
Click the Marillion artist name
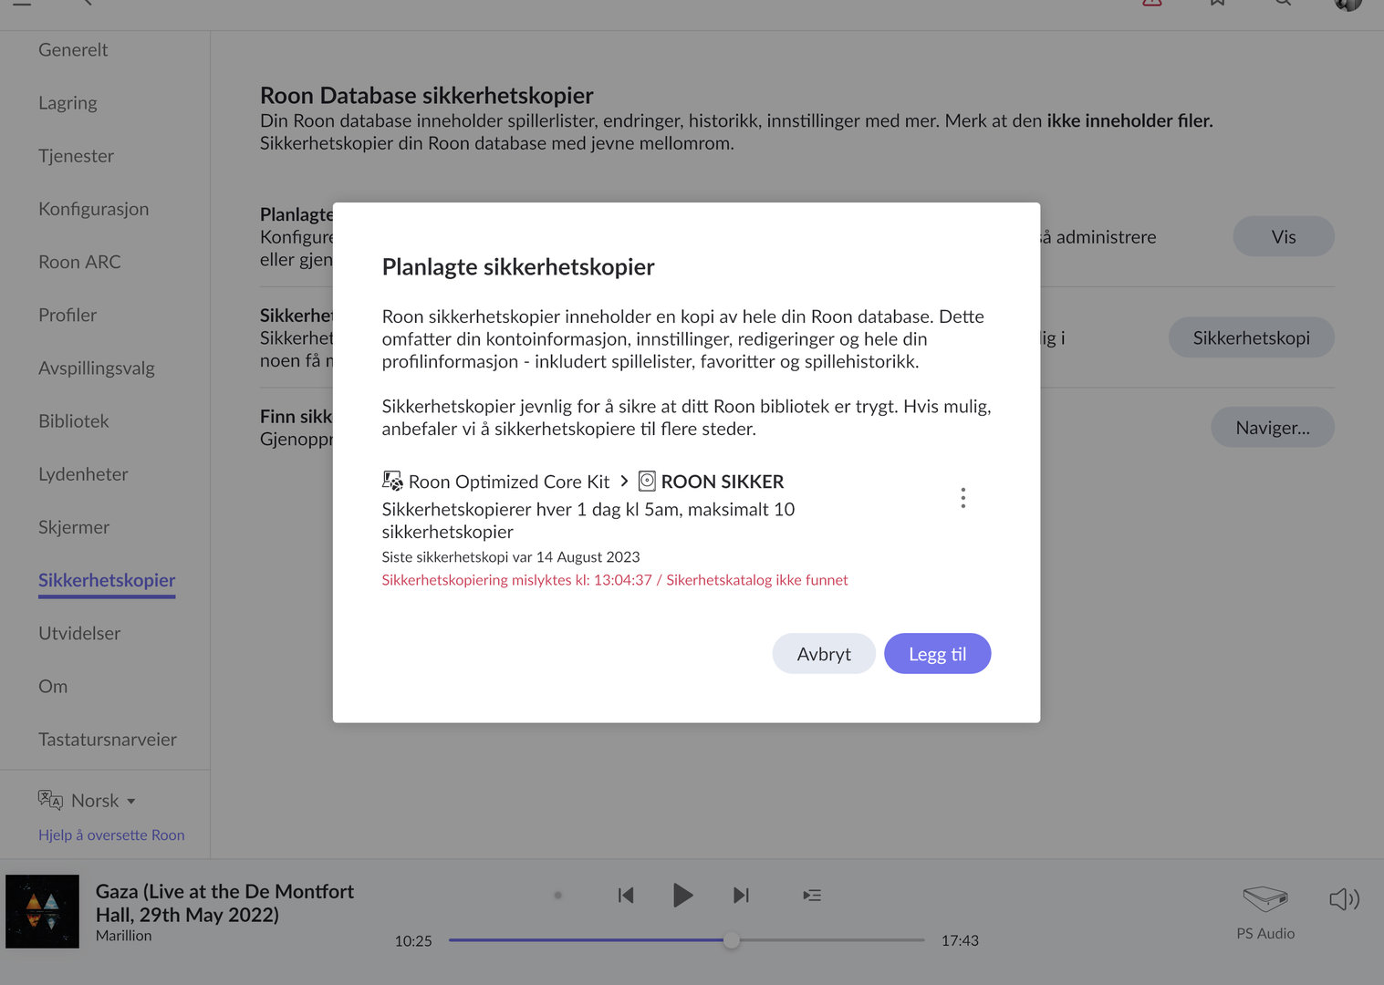124,936
